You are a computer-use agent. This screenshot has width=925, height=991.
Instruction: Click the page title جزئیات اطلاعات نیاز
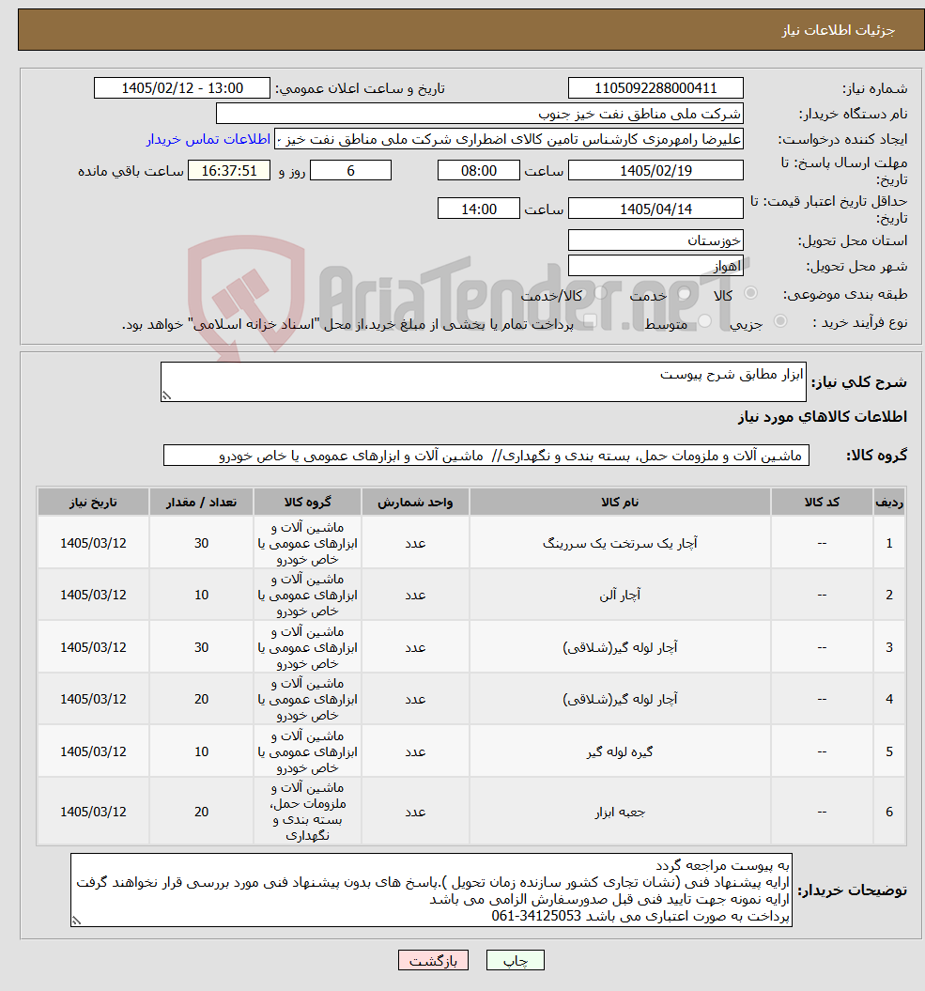838,30
